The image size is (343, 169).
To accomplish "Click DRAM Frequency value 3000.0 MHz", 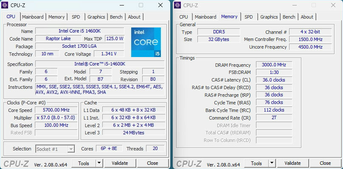I will 274,65.
